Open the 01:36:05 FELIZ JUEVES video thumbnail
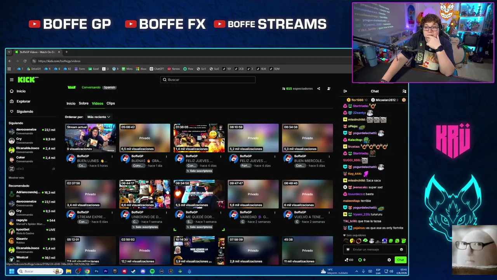Image resolution: width=497 pixels, height=280 pixels. pyautogui.click(x=199, y=138)
